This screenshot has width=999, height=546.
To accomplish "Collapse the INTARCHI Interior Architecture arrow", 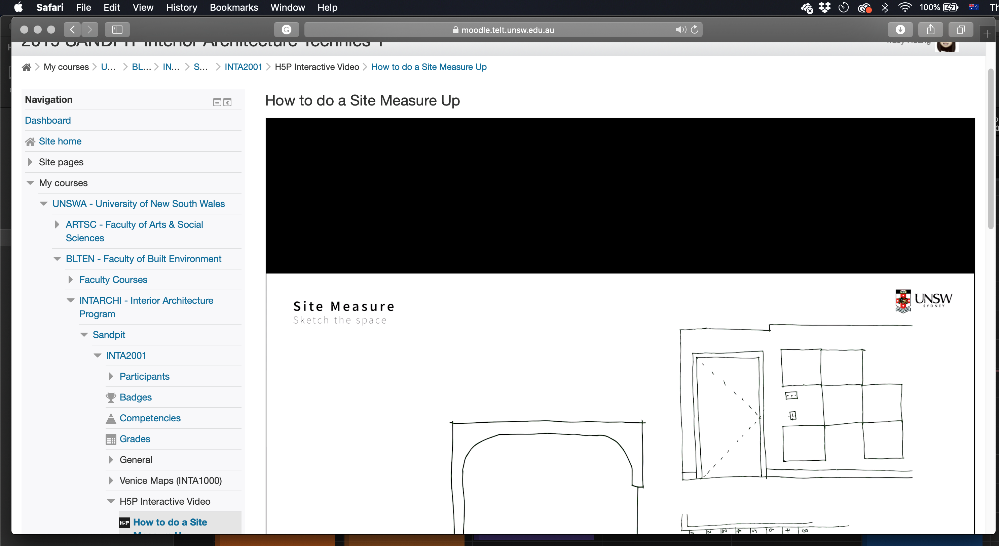I will (71, 301).
